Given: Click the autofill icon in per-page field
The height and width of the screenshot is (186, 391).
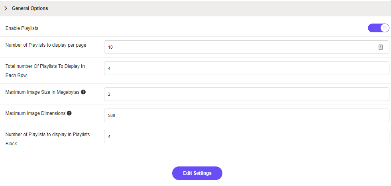Looking at the screenshot, I should tap(380, 47).
